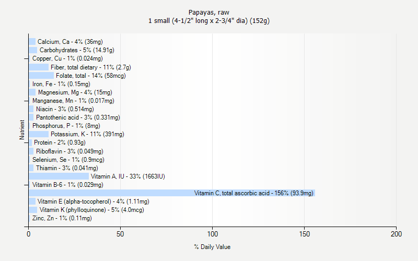Click the Vitamin E (alpha-tocopherol) label
The image size is (418, 261).
click(x=93, y=201)
